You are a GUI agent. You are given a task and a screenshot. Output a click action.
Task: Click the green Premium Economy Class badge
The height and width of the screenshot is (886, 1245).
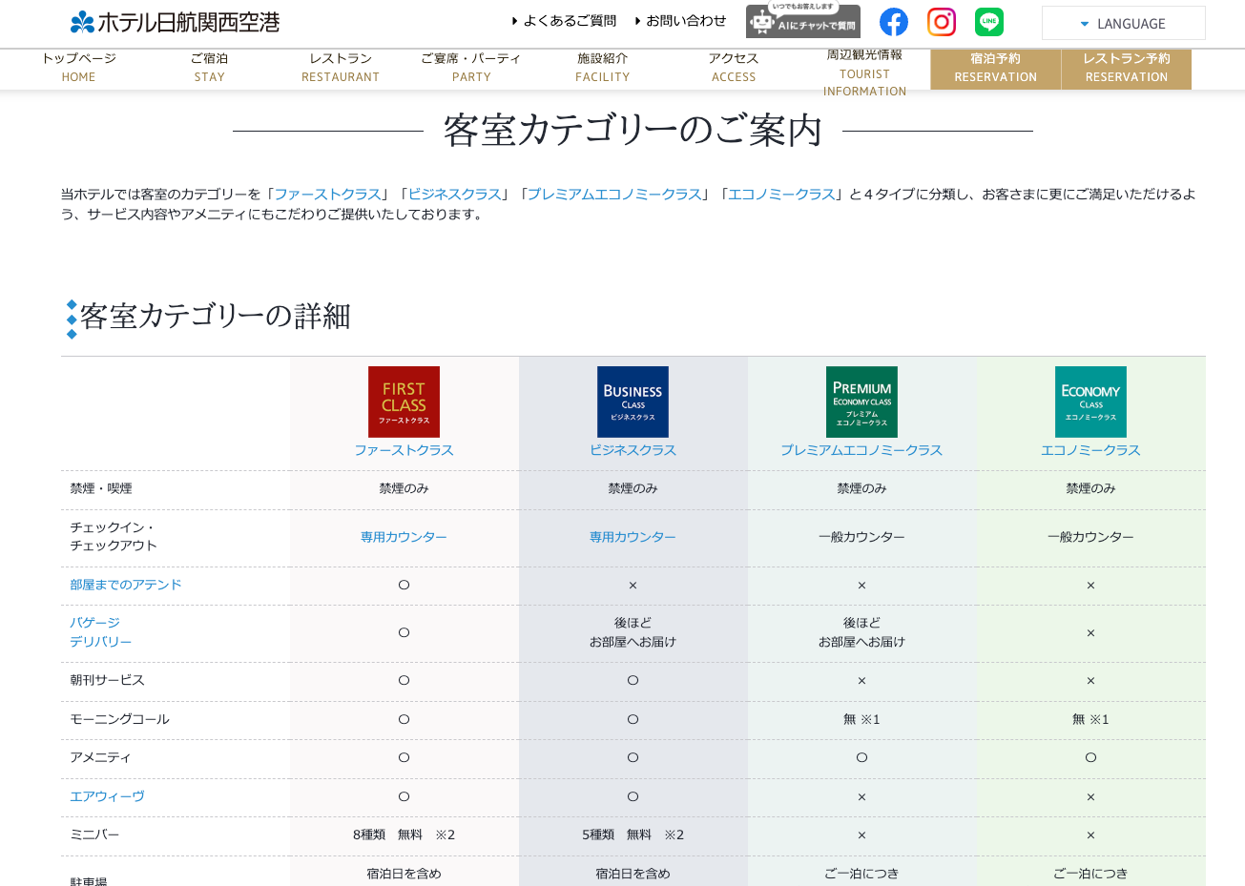pyautogui.click(x=861, y=402)
